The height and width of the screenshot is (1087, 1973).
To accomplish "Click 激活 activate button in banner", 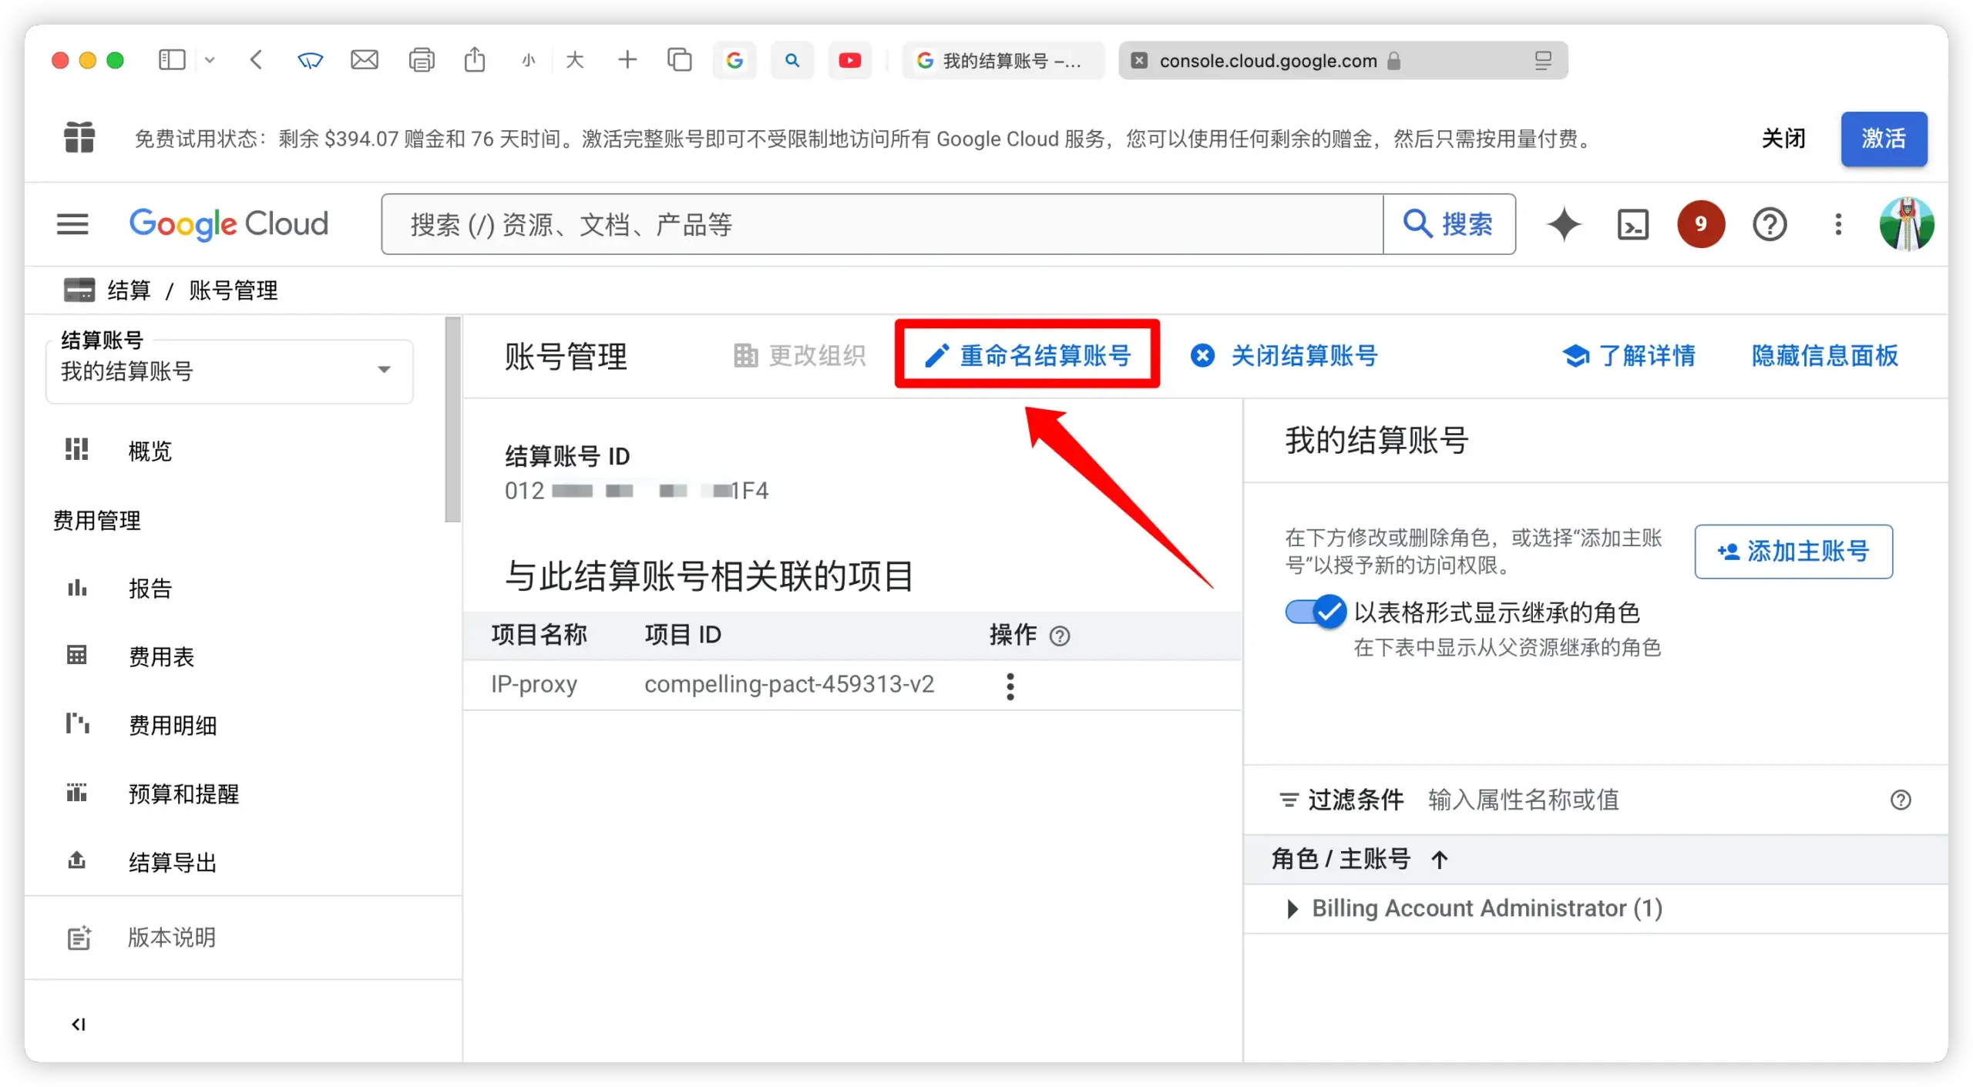I will [x=1884, y=138].
